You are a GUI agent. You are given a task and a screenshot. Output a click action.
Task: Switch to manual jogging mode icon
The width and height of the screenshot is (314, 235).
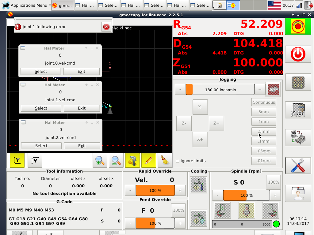point(298,82)
